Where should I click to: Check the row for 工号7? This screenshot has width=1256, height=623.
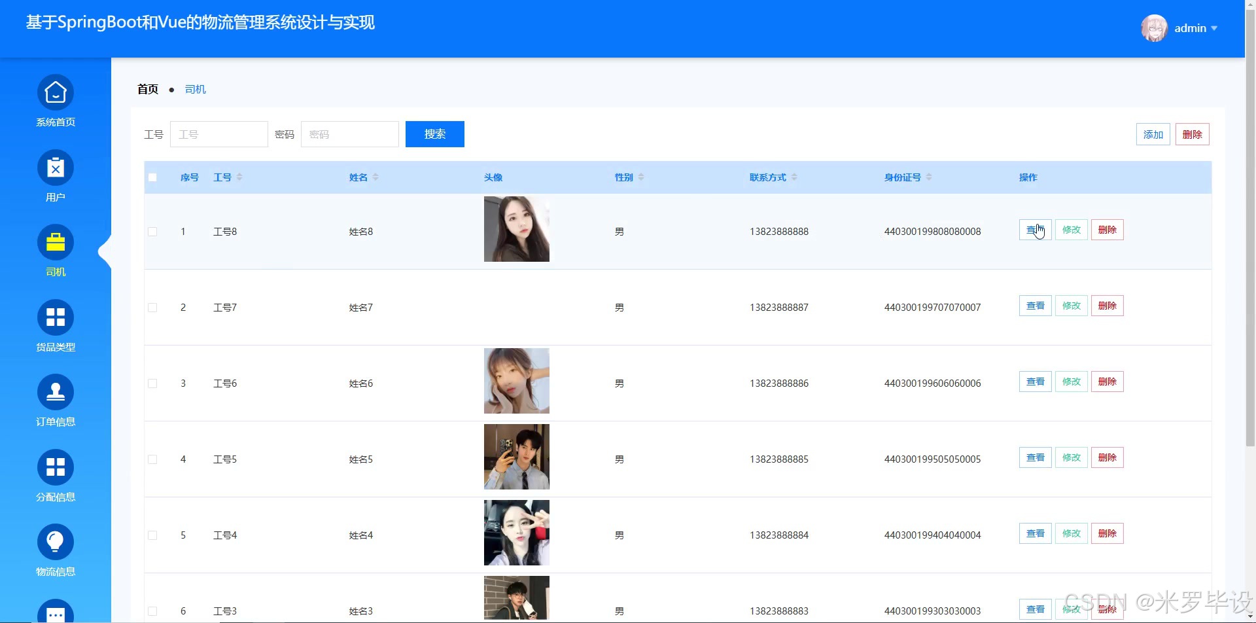(x=152, y=308)
